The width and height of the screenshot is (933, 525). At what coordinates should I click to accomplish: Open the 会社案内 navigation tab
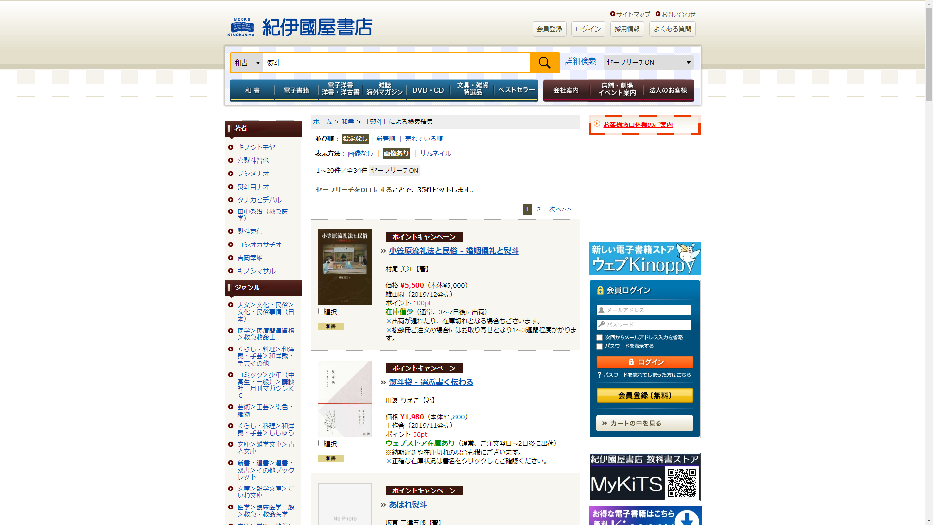(x=566, y=90)
